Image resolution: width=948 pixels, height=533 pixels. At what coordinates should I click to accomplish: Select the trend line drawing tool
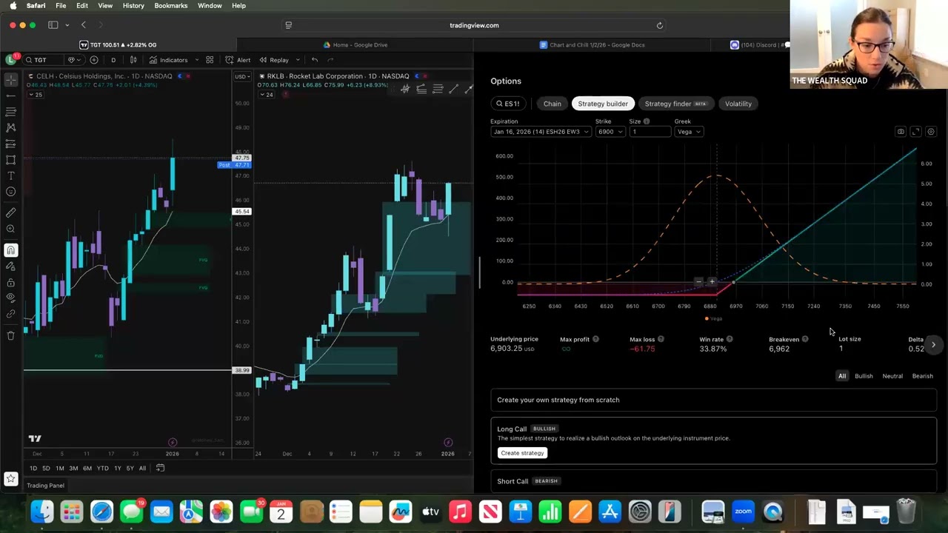coord(10,95)
